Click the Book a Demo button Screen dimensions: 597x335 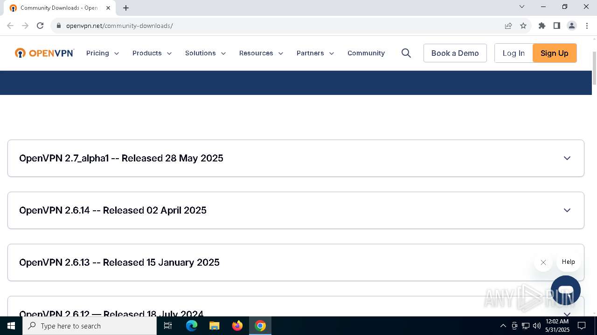455,53
